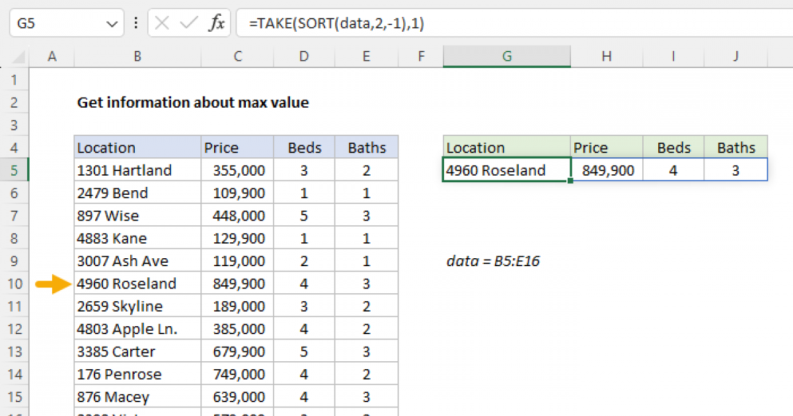Click the 'data = B5:E16' note

pyautogui.click(x=493, y=261)
